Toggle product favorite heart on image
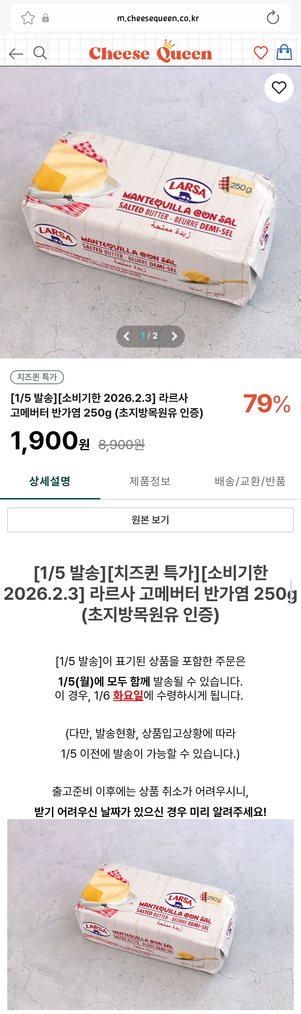This screenshot has height=1014, width=301. pos(279,88)
